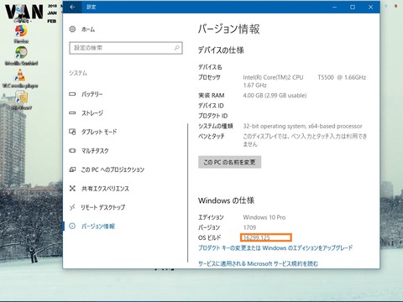
Task: Click the デバイスの仕様 heading
Action: click(221, 50)
